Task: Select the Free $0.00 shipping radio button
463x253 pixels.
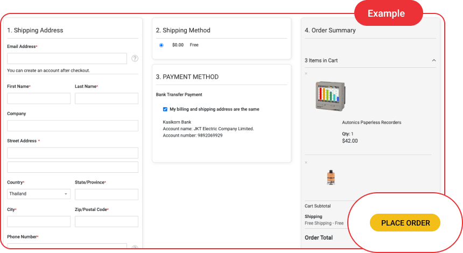Action: [162, 45]
